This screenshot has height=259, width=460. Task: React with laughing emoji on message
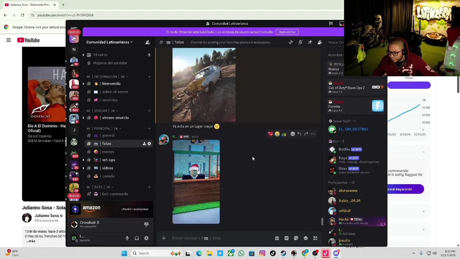pos(277,134)
